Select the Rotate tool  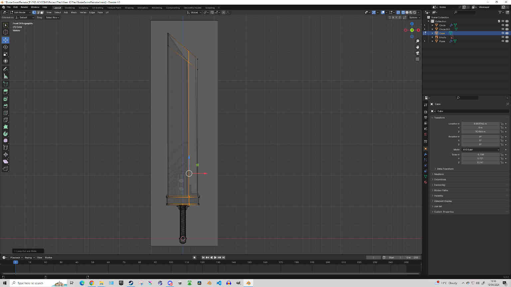6,47
